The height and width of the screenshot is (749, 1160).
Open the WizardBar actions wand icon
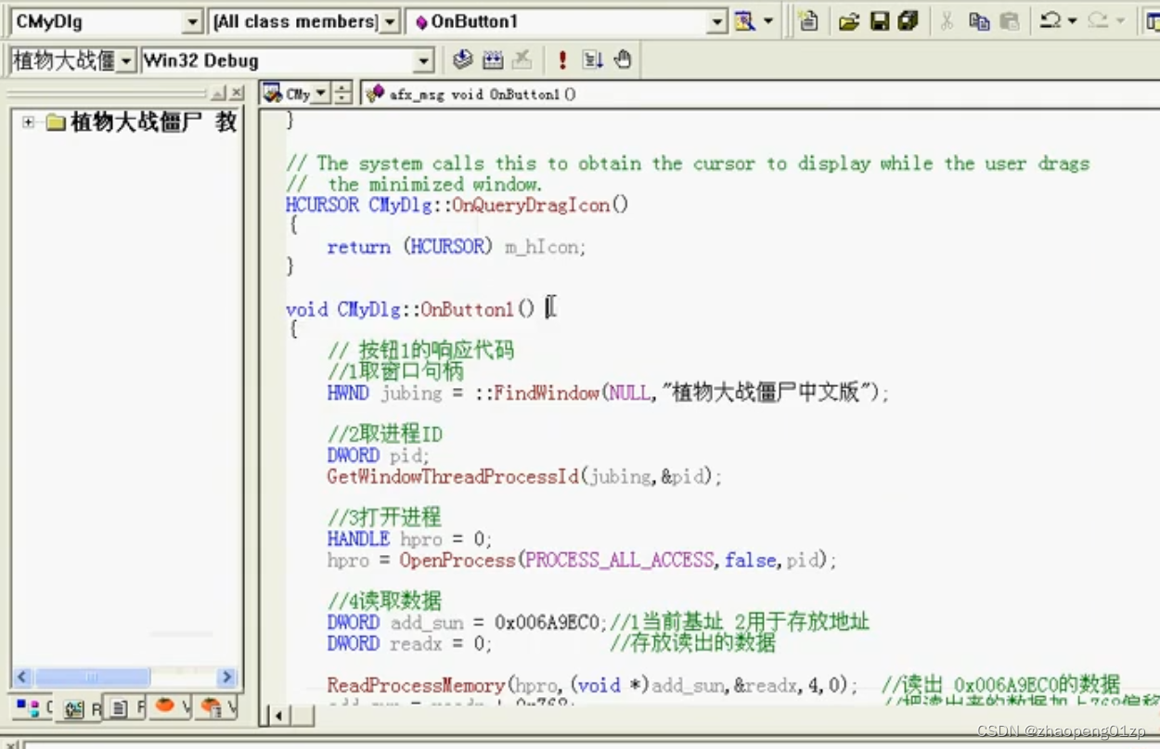coord(744,21)
